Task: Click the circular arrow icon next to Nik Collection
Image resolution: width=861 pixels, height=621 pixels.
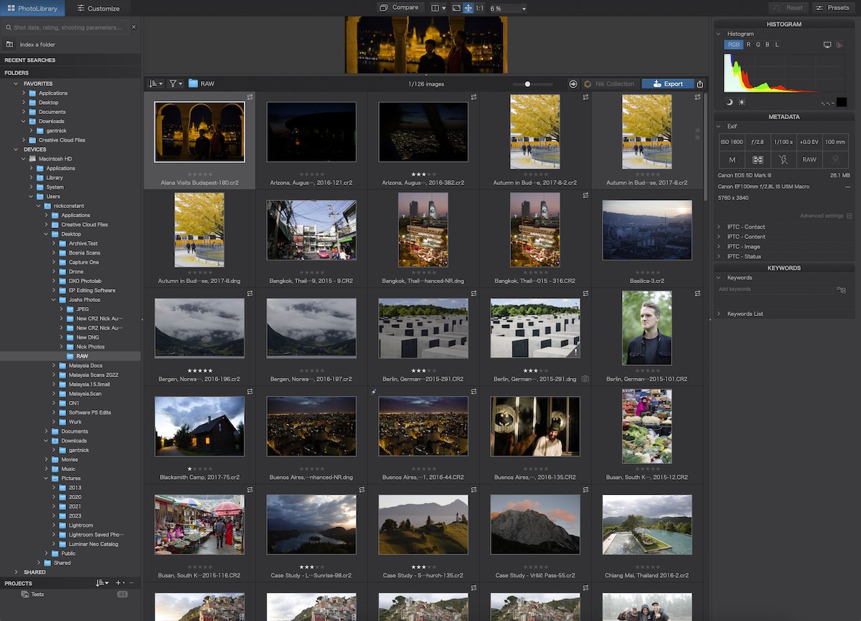Action: pyautogui.click(x=573, y=83)
